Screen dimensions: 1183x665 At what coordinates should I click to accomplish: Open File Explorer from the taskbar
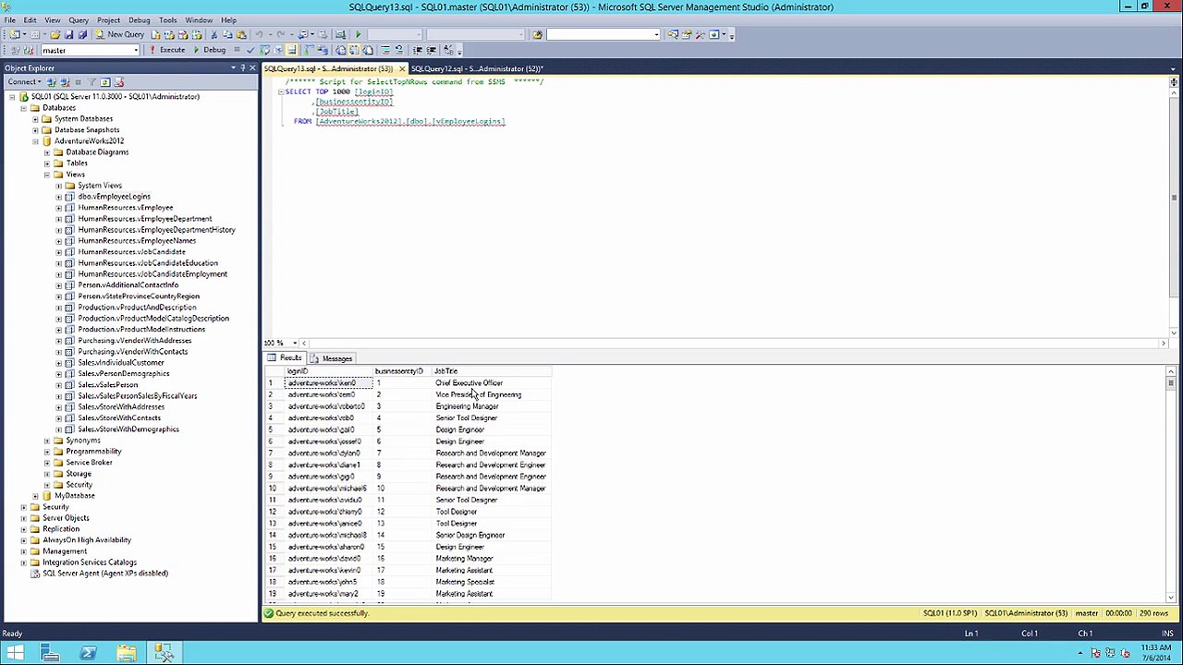(x=127, y=654)
